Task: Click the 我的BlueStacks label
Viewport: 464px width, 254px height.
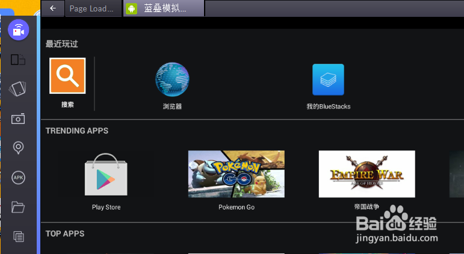Action: (329, 107)
